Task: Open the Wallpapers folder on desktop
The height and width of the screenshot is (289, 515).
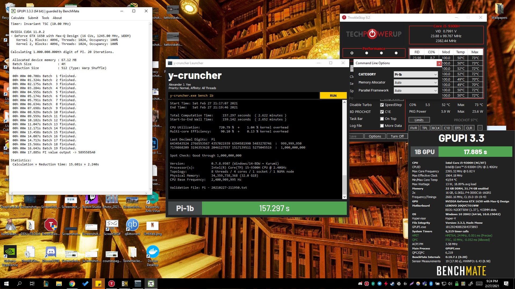Action: (x=499, y=11)
